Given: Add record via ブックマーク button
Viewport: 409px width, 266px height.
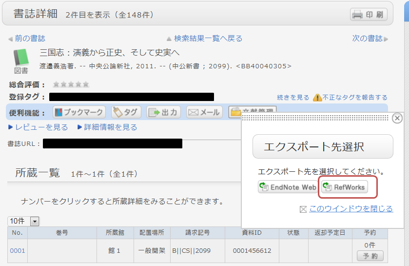Looking at the screenshot, I should [x=79, y=112].
